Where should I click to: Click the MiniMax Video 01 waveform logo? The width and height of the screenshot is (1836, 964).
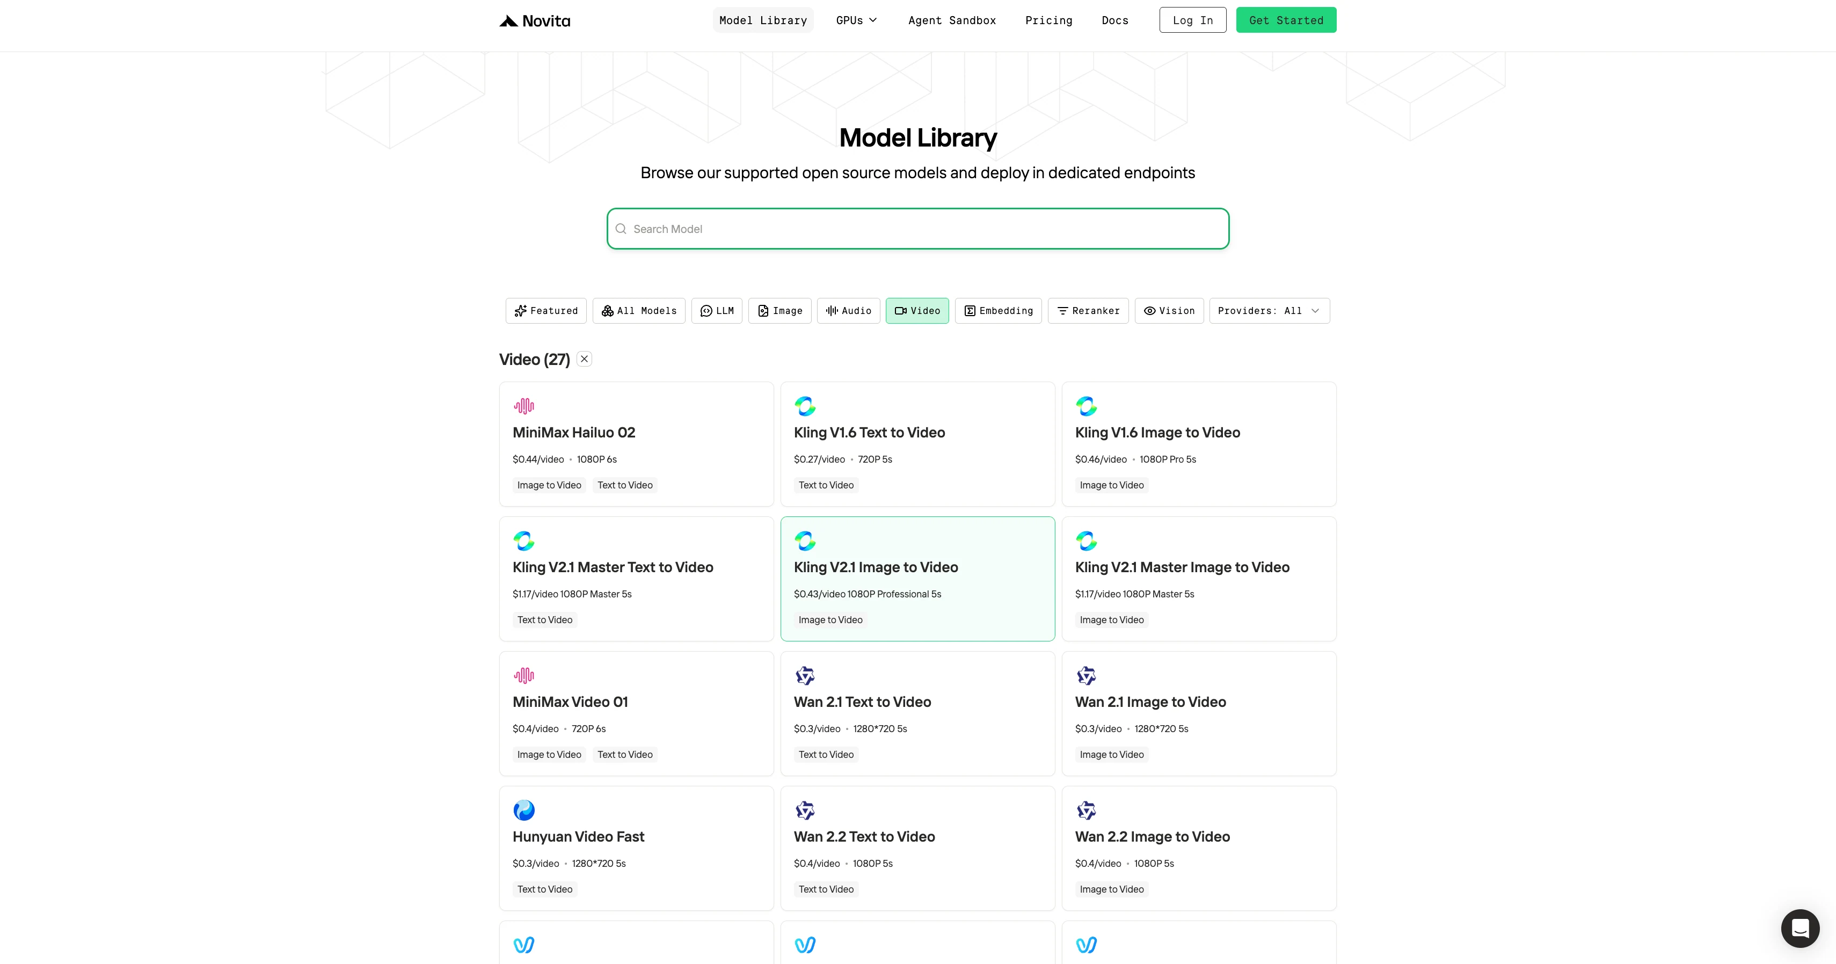(524, 675)
